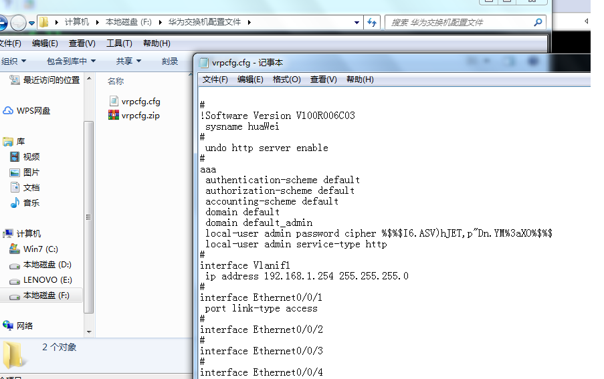The height and width of the screenshot is (379, 604).
Task: Select 计算机 in the address breadcrumb
Action: click(x=77, y=22)
